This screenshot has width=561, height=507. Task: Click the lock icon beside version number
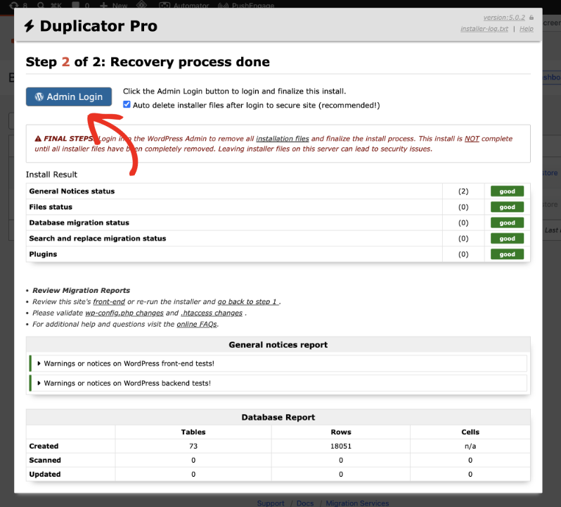pos(531,17)
